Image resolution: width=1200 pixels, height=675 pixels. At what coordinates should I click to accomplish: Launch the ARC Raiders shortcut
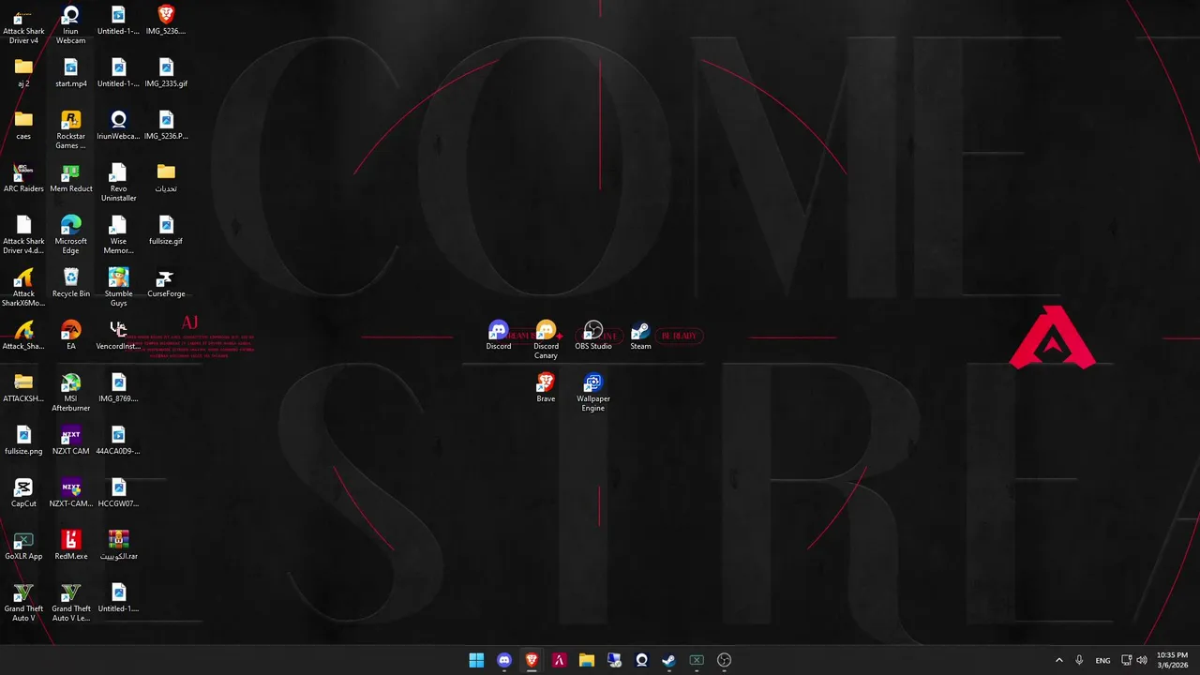click(23, 178)
